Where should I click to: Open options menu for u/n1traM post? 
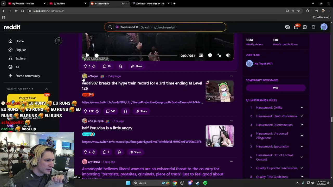point(232,162)
